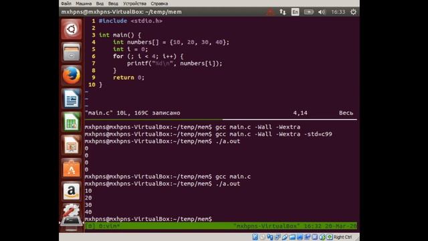
Task: Open the Файл menu
Action: tap(66, 3)
